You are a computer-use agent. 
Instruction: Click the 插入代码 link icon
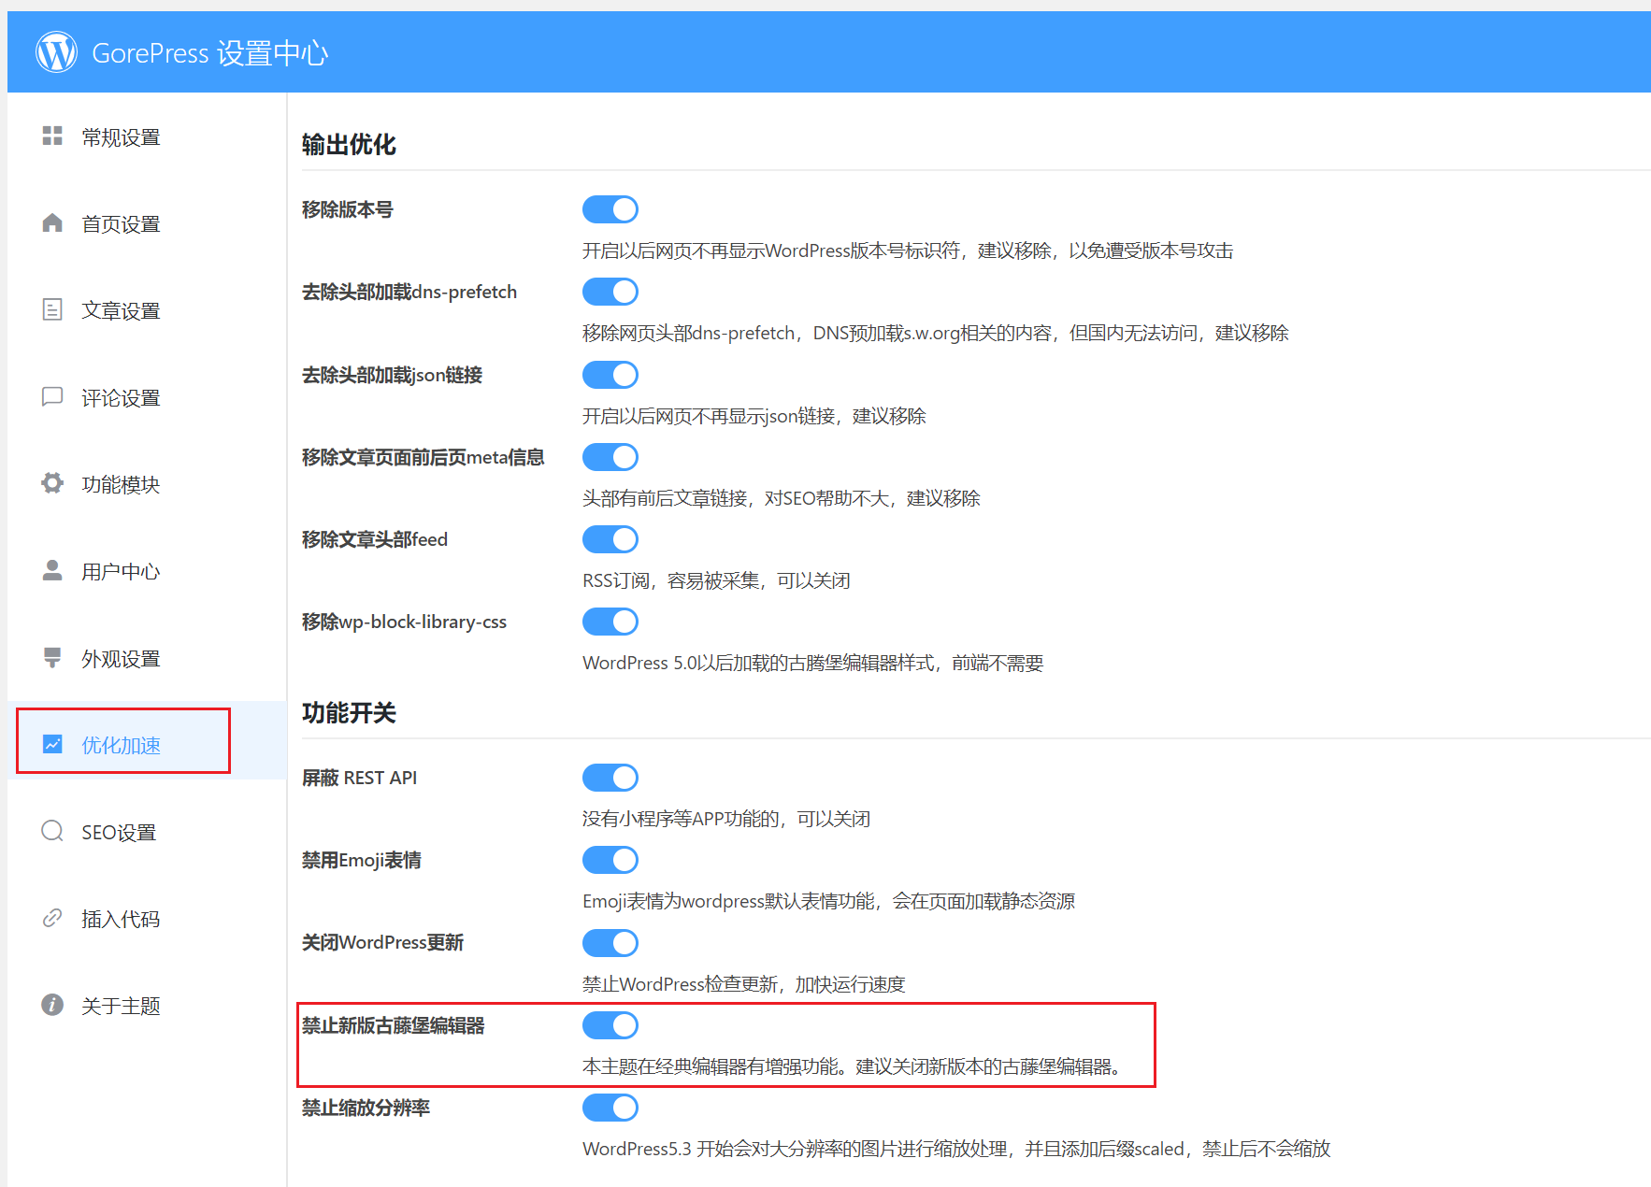(52, 918)
